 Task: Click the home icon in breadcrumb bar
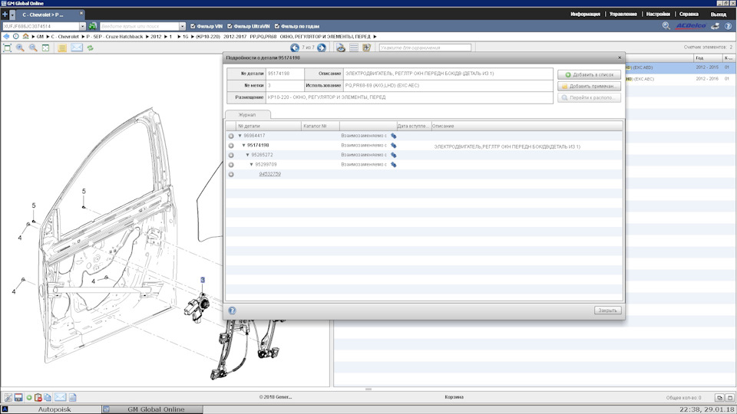point(25,37)
